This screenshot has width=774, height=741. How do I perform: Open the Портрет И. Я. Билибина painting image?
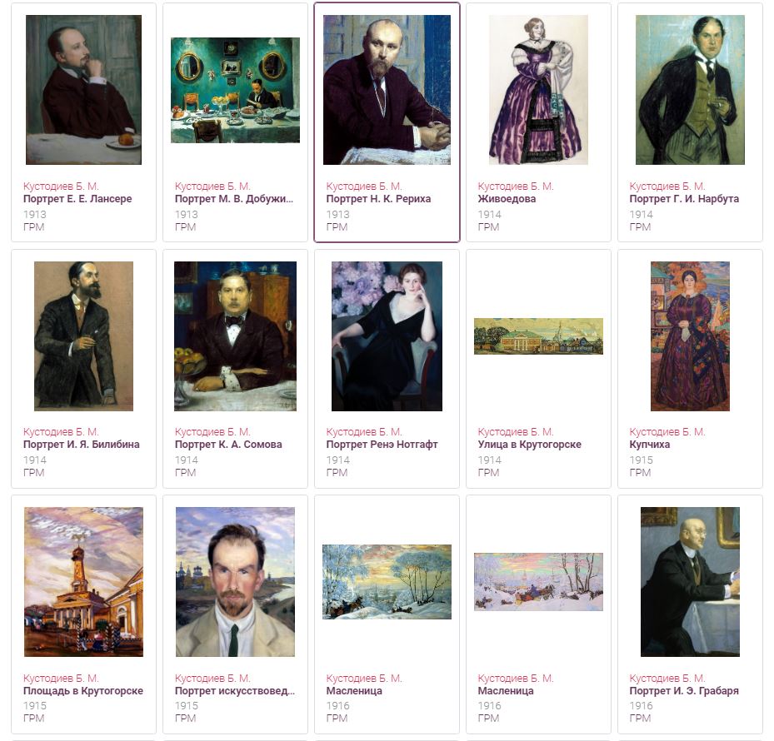(x=83, y=336)
